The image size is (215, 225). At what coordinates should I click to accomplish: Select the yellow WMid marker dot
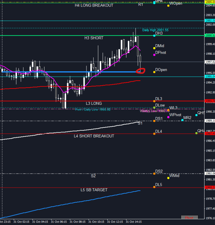[x=168, y=178]
